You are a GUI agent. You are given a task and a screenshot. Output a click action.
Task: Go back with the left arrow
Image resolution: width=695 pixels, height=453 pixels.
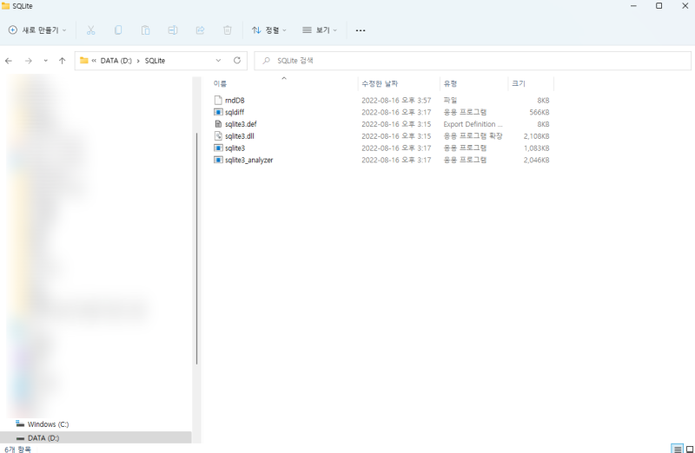point(9,61)
